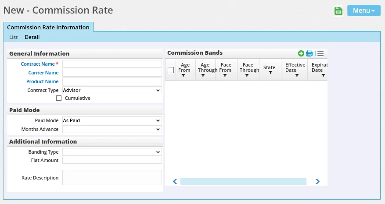Expand the Banding Type dropdown

112,152
